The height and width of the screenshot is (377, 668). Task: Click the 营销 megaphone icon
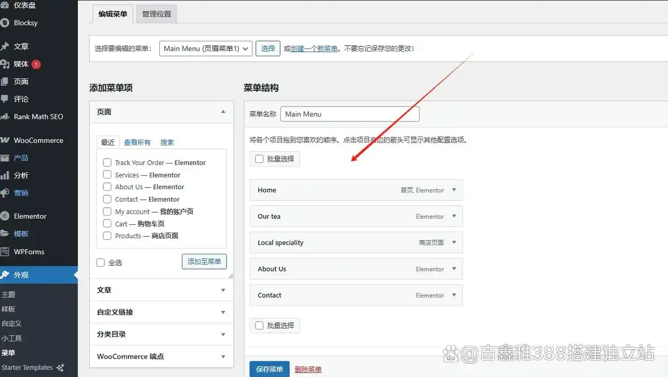[x=5, y=193]
